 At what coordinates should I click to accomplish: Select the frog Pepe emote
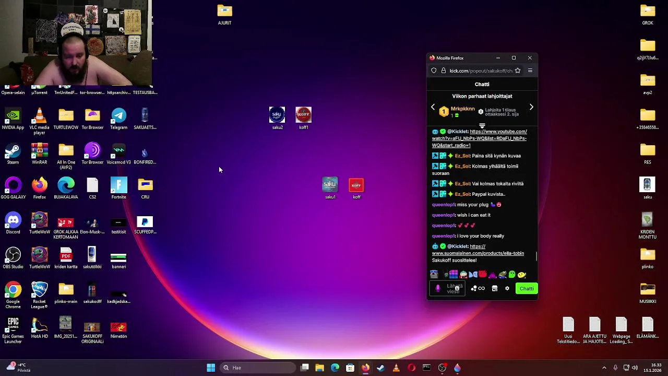click(x=503, y=275)
